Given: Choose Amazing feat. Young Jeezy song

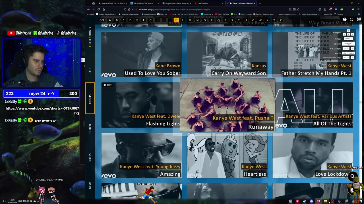Looking at the screenshot, I should pos(142,156).
